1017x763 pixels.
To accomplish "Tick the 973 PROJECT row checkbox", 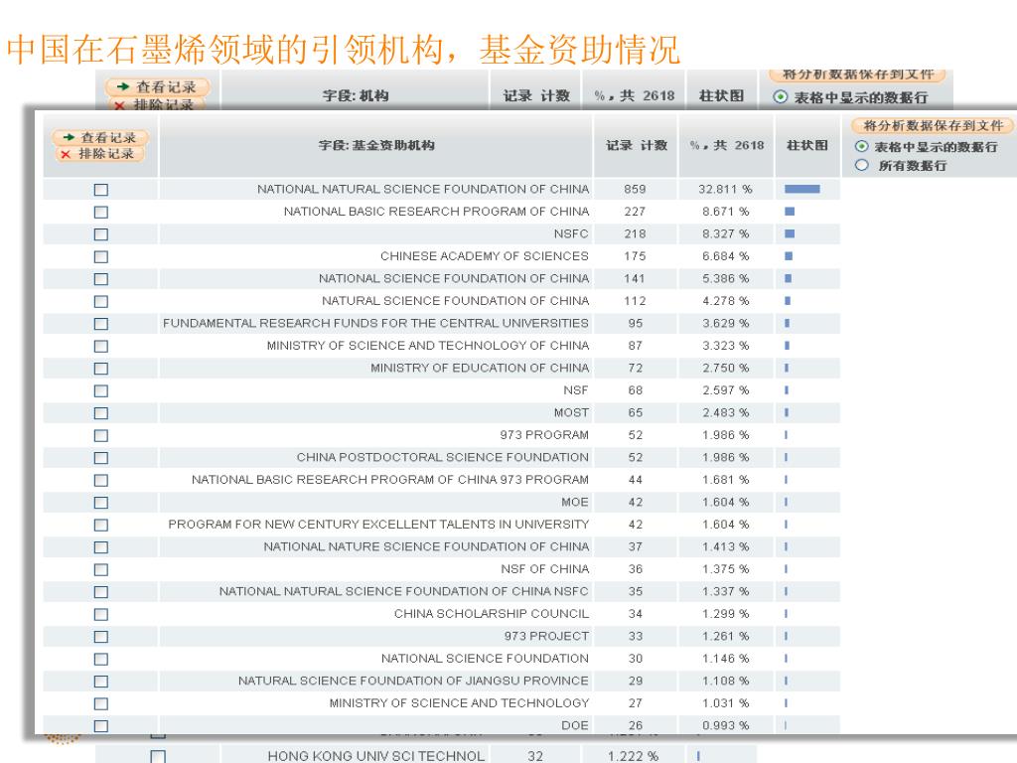I will coord(100,637).
